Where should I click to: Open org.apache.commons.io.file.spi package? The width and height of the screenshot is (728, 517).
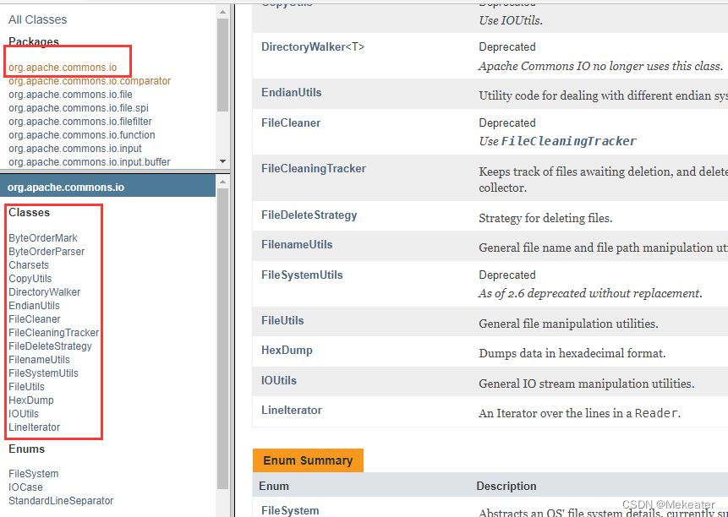click(79, 108)
